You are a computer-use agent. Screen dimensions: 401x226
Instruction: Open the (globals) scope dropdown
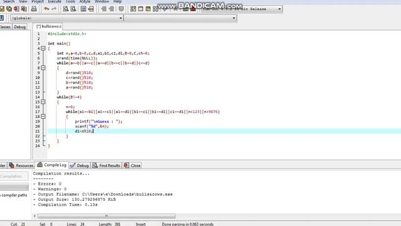point(66,18)
